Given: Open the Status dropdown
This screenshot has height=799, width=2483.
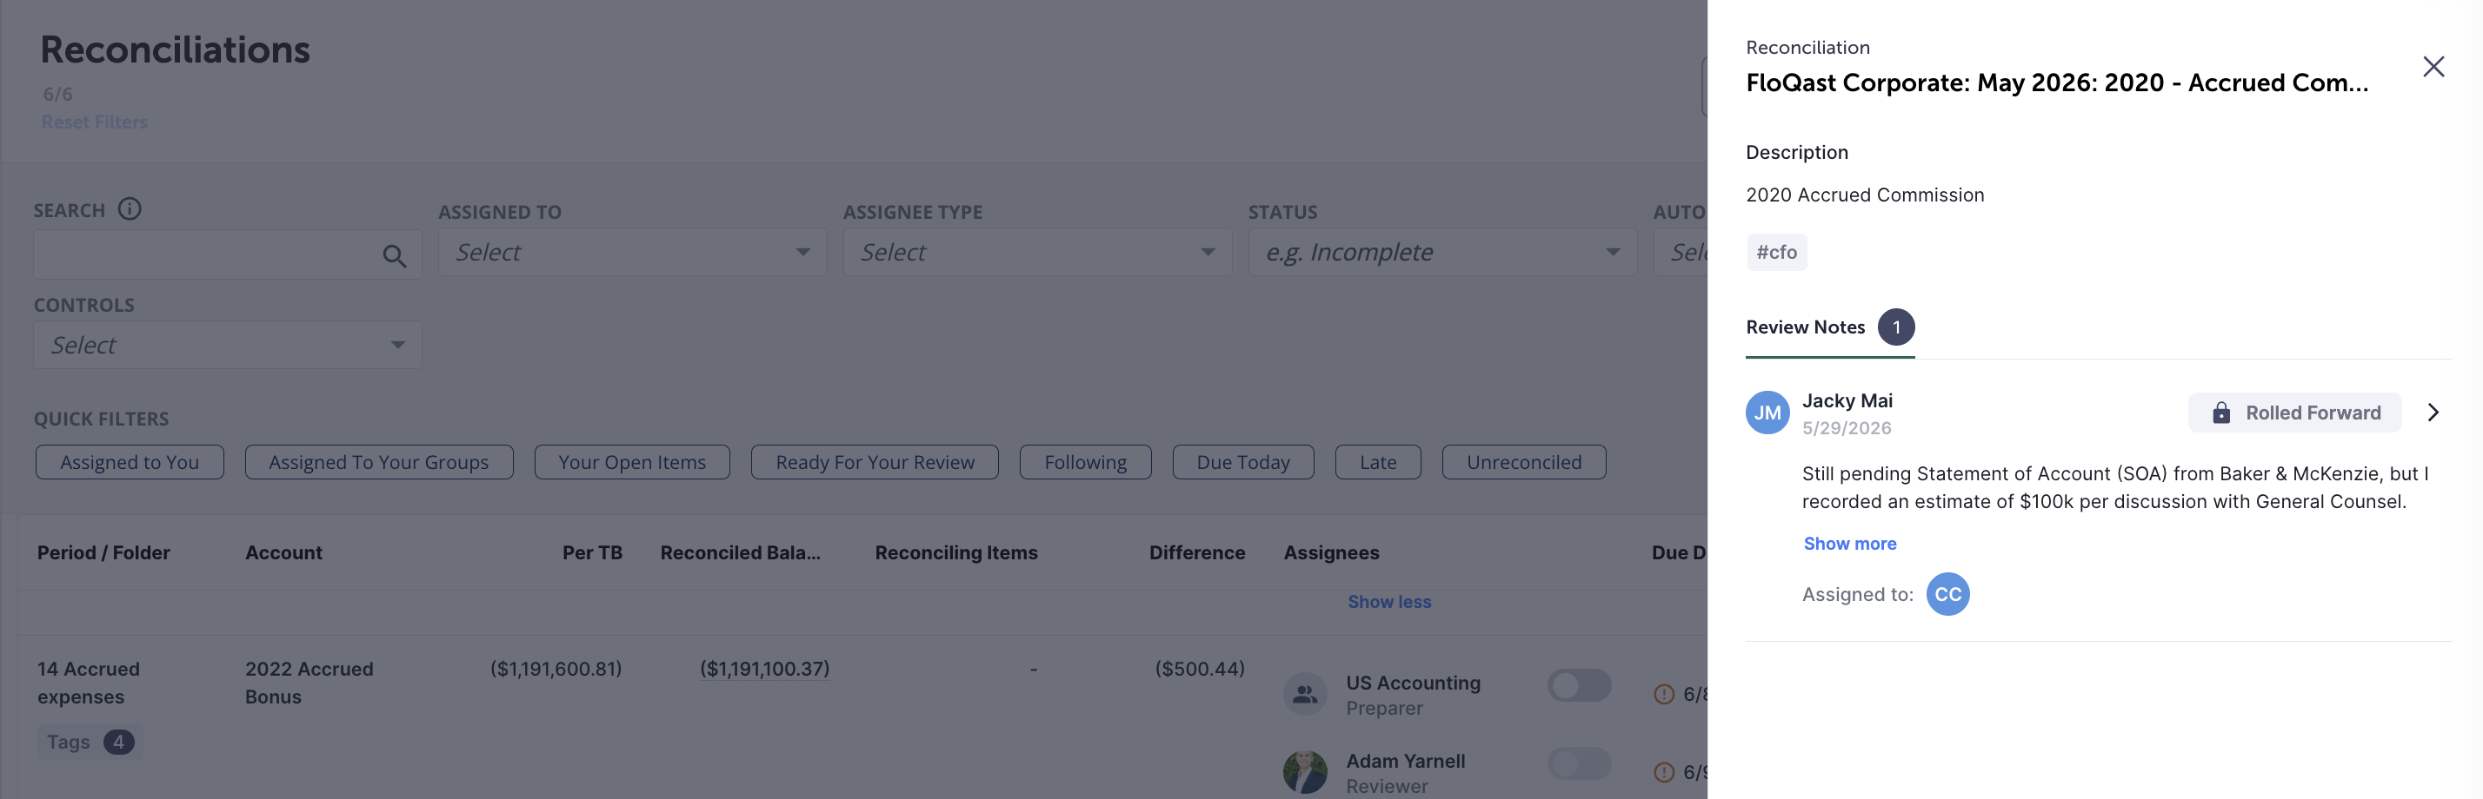Looking at the screenshot, I should pyautogui.click(x=1442, y=252).
